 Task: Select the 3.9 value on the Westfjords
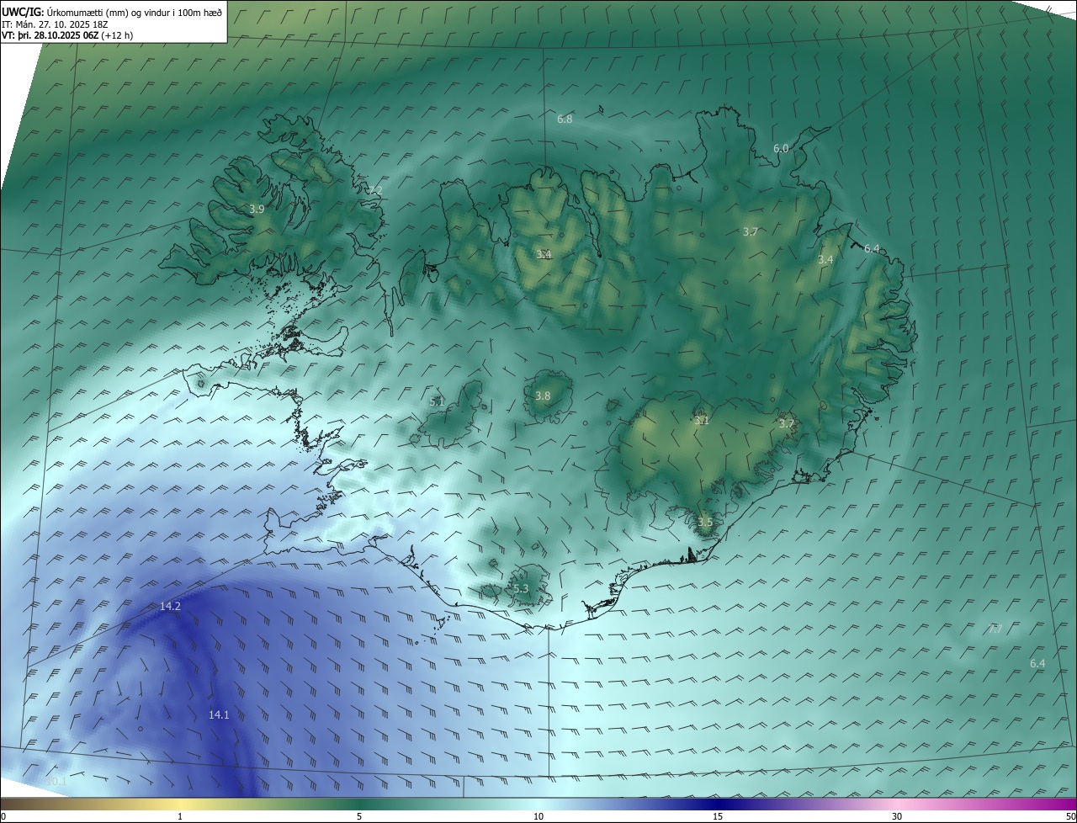pos(257,209)
